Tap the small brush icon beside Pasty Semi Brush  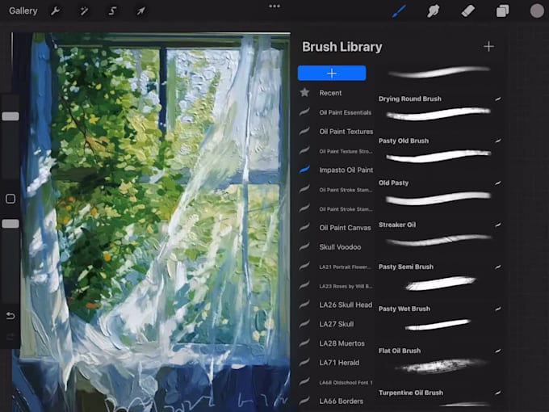click(x=498, y=267)
